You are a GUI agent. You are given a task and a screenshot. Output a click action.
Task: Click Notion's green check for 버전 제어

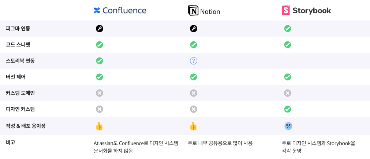coord(194,77)
